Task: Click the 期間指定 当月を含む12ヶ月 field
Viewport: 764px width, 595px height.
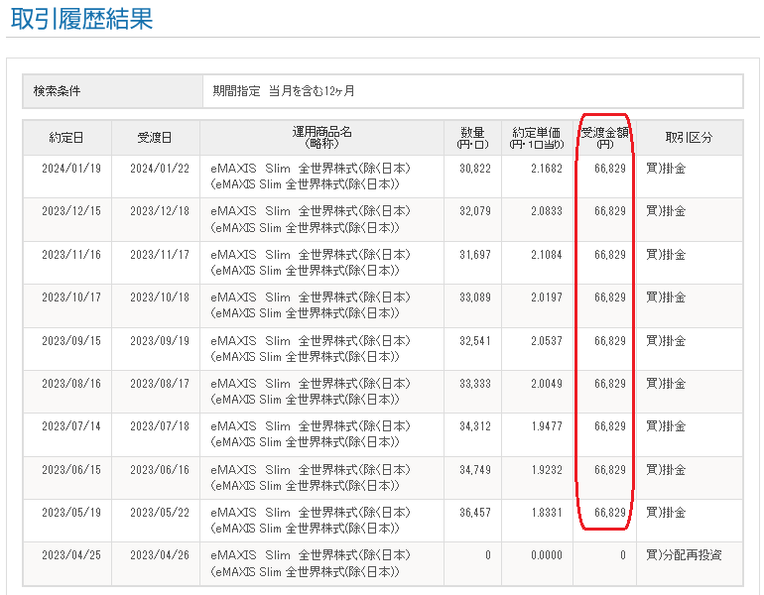Action: click(x=284, y=91)
